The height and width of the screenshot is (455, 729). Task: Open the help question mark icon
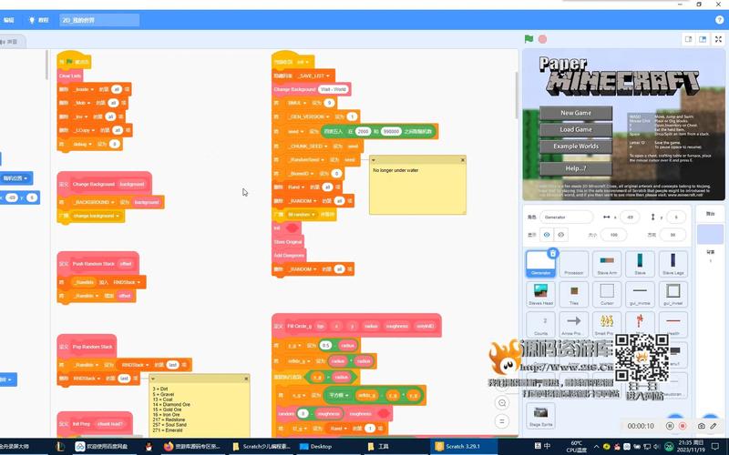(x=719, y=20)
